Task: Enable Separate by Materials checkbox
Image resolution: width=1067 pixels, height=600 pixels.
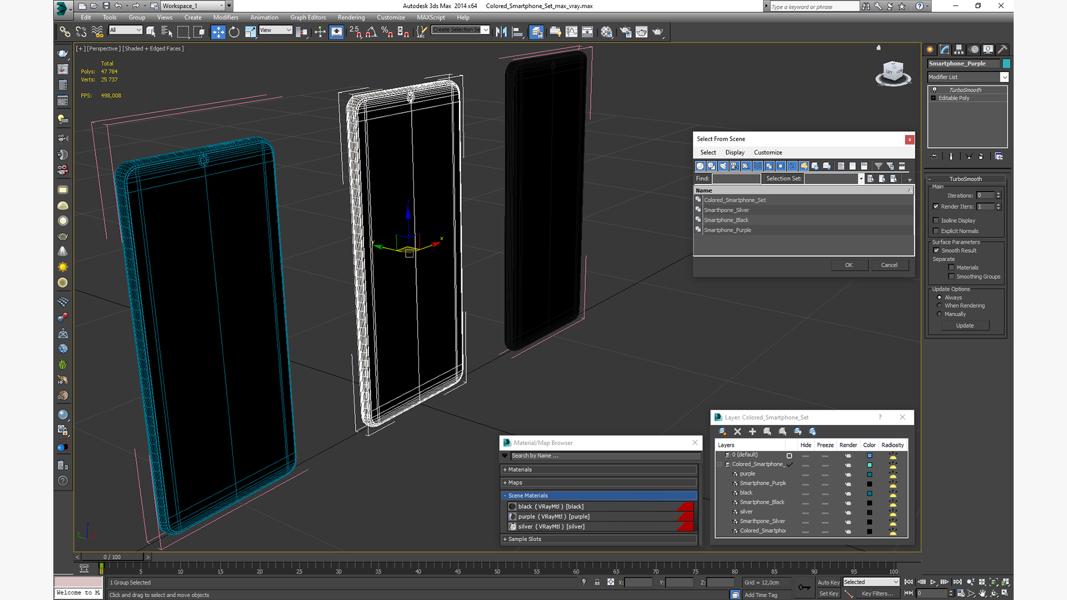Action: click(x=951, y=267)
